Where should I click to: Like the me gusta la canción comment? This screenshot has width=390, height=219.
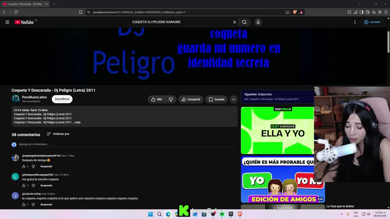point(24,186)
